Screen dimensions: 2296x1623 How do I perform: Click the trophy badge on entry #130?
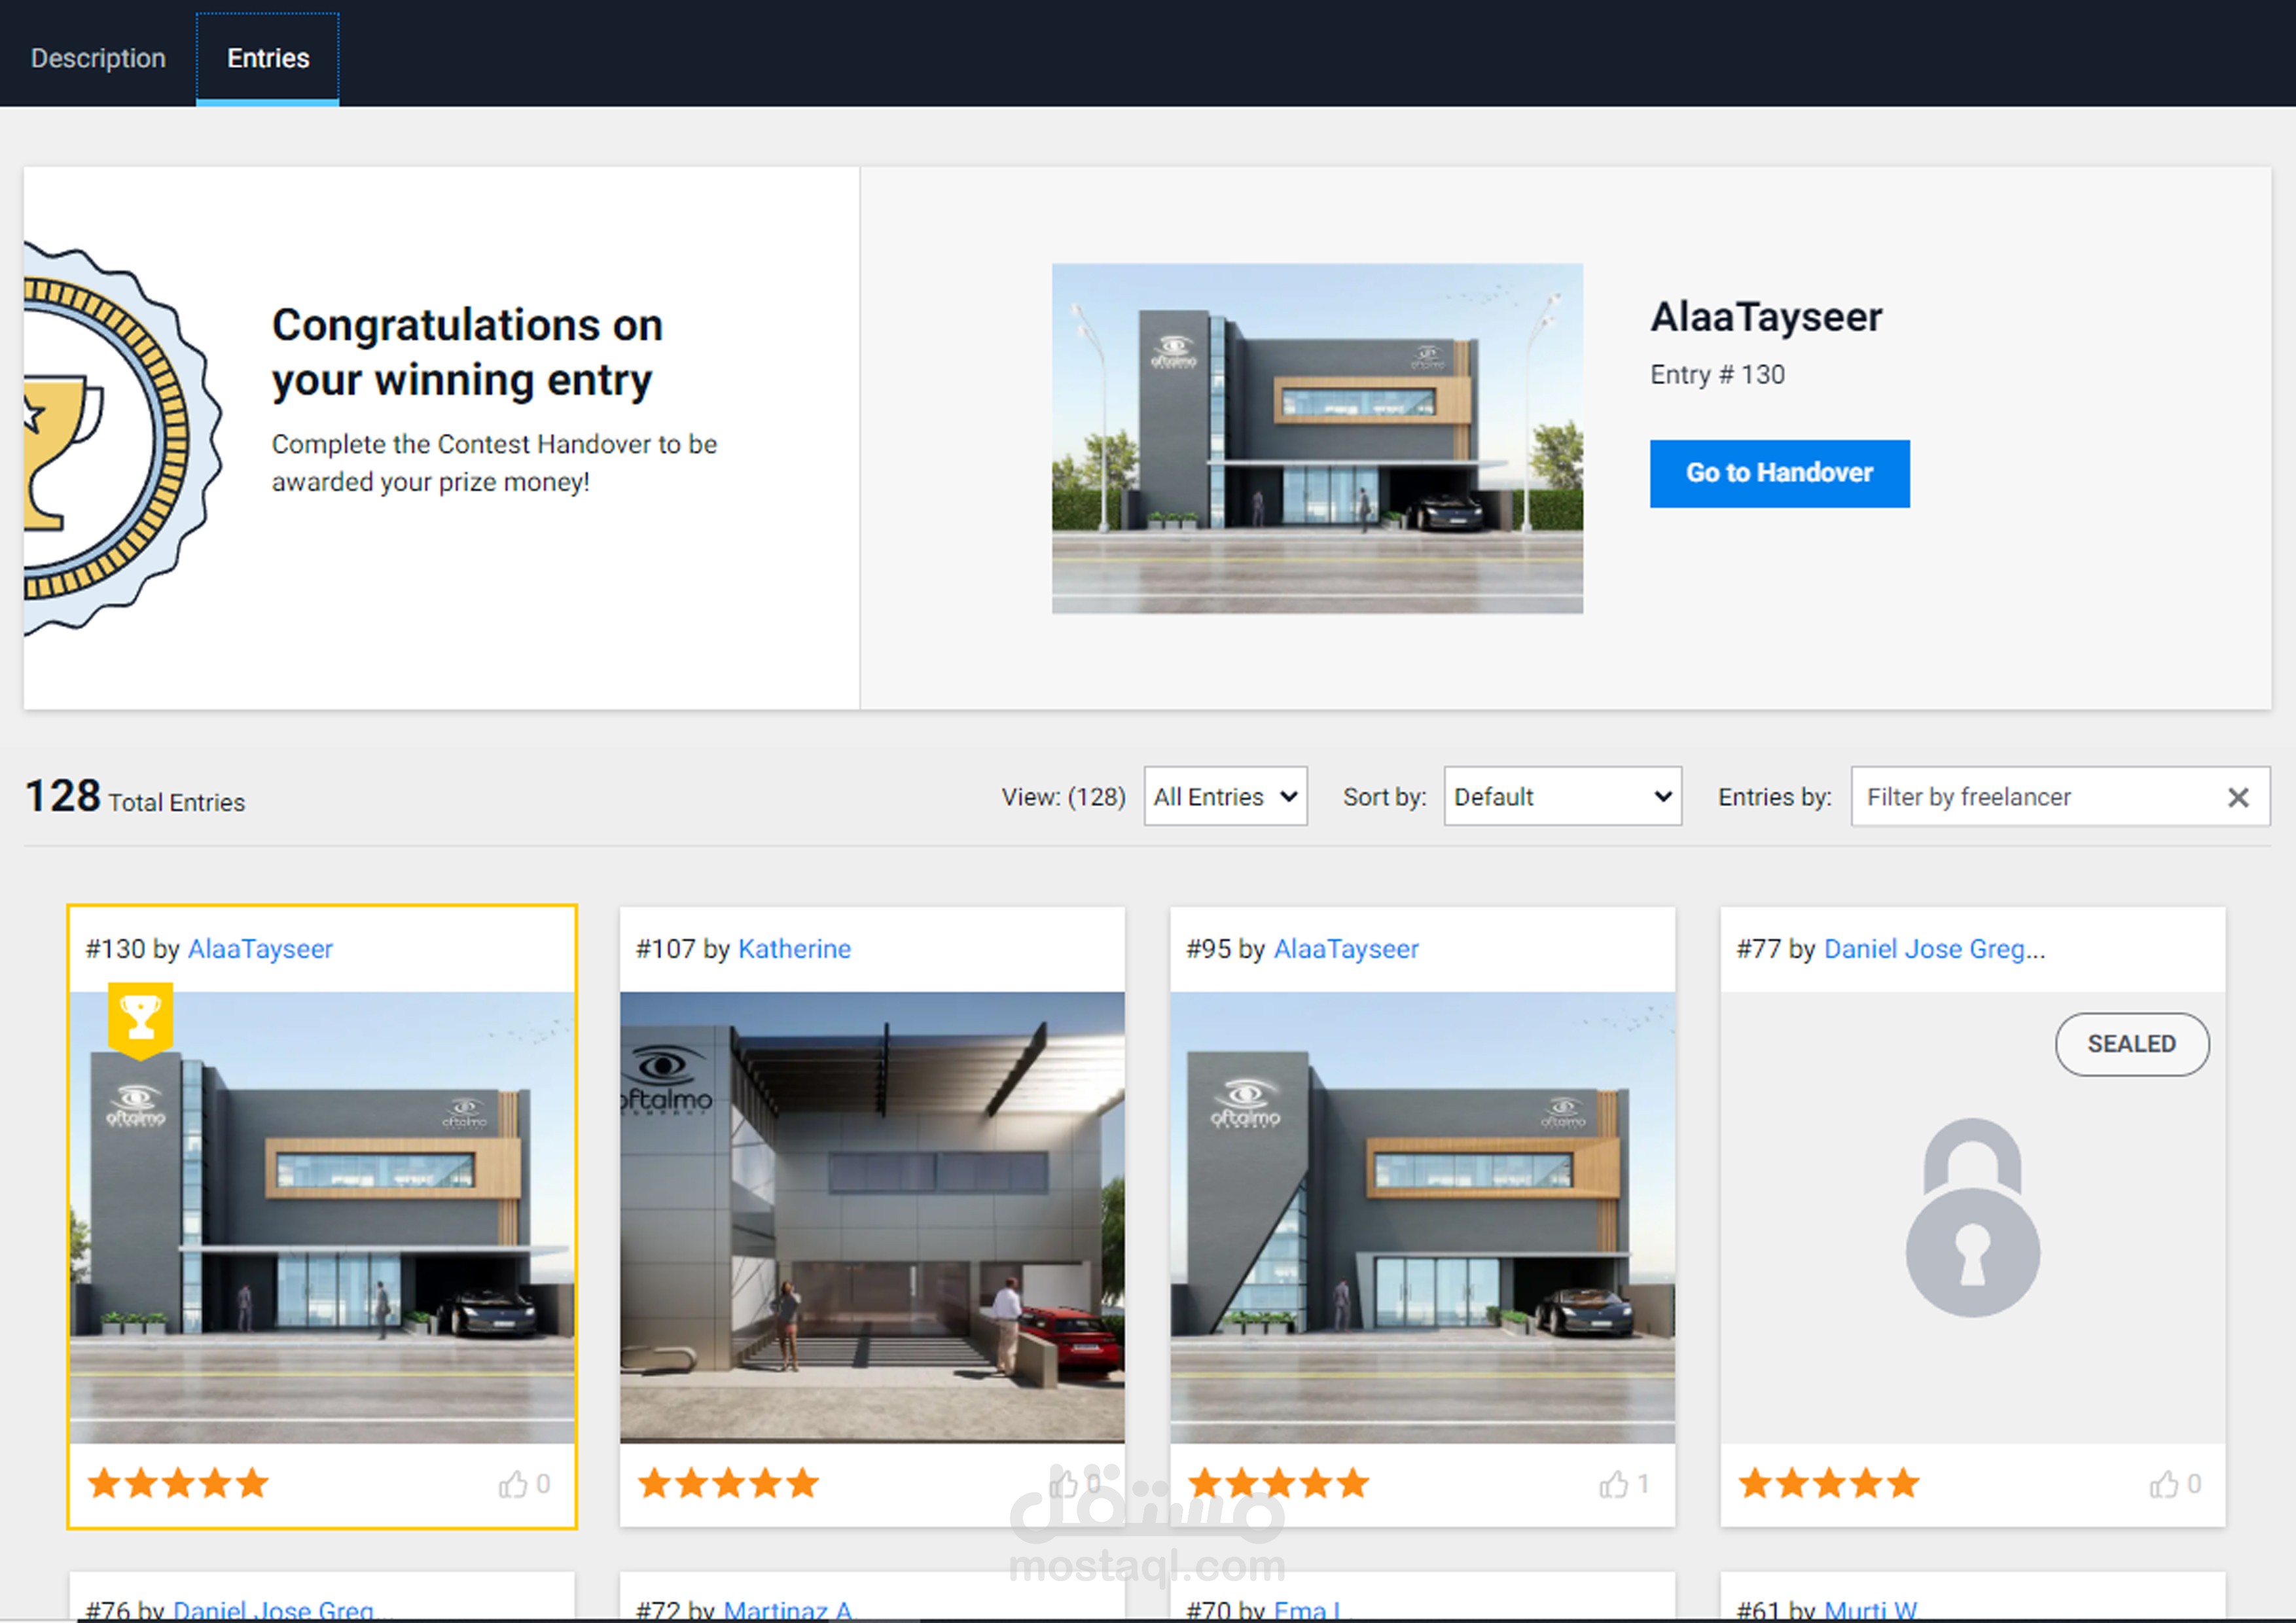140,1019
